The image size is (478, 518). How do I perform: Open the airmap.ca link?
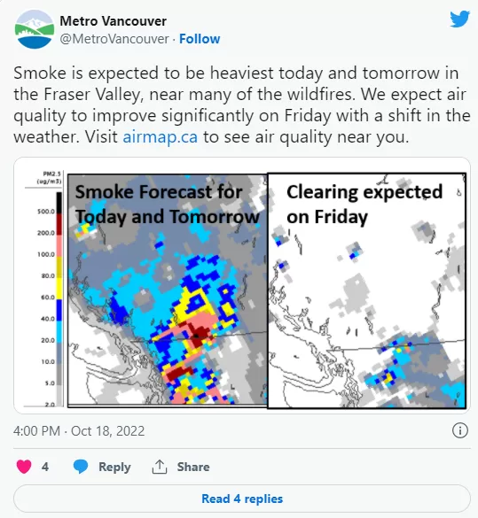(161, 136)
